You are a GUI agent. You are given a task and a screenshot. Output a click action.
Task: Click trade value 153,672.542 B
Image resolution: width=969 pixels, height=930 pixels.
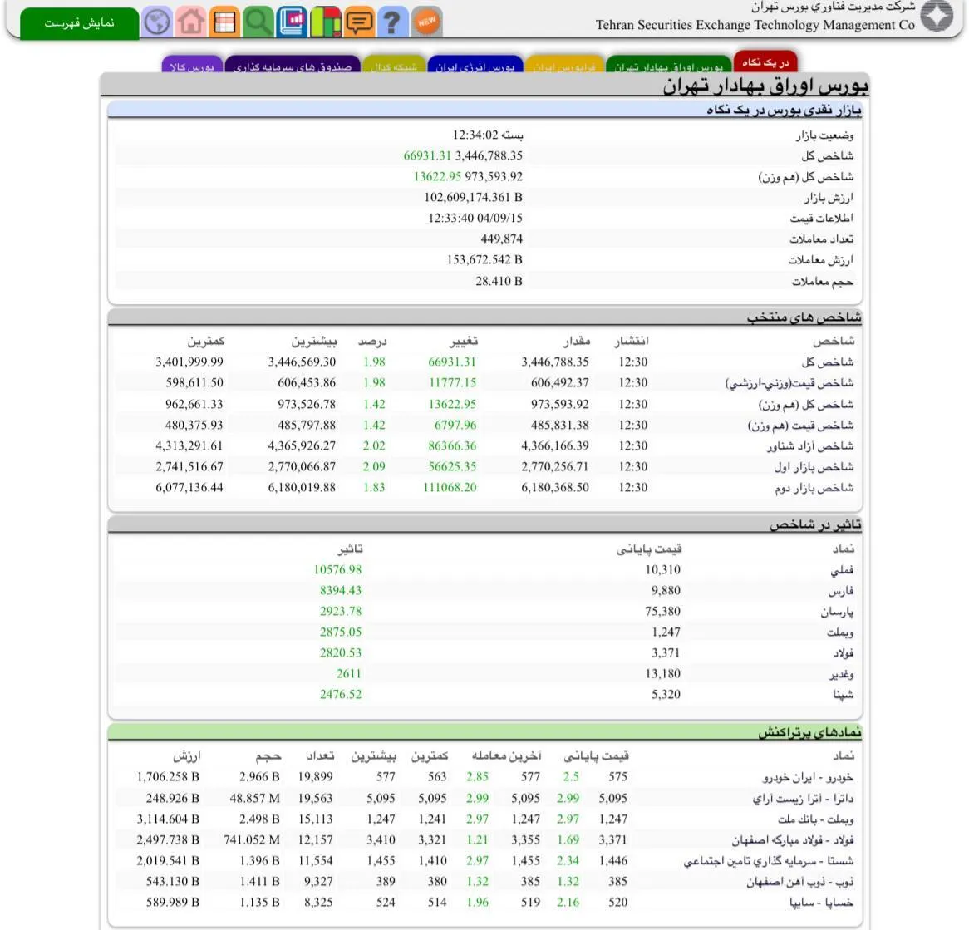point(484,259)
